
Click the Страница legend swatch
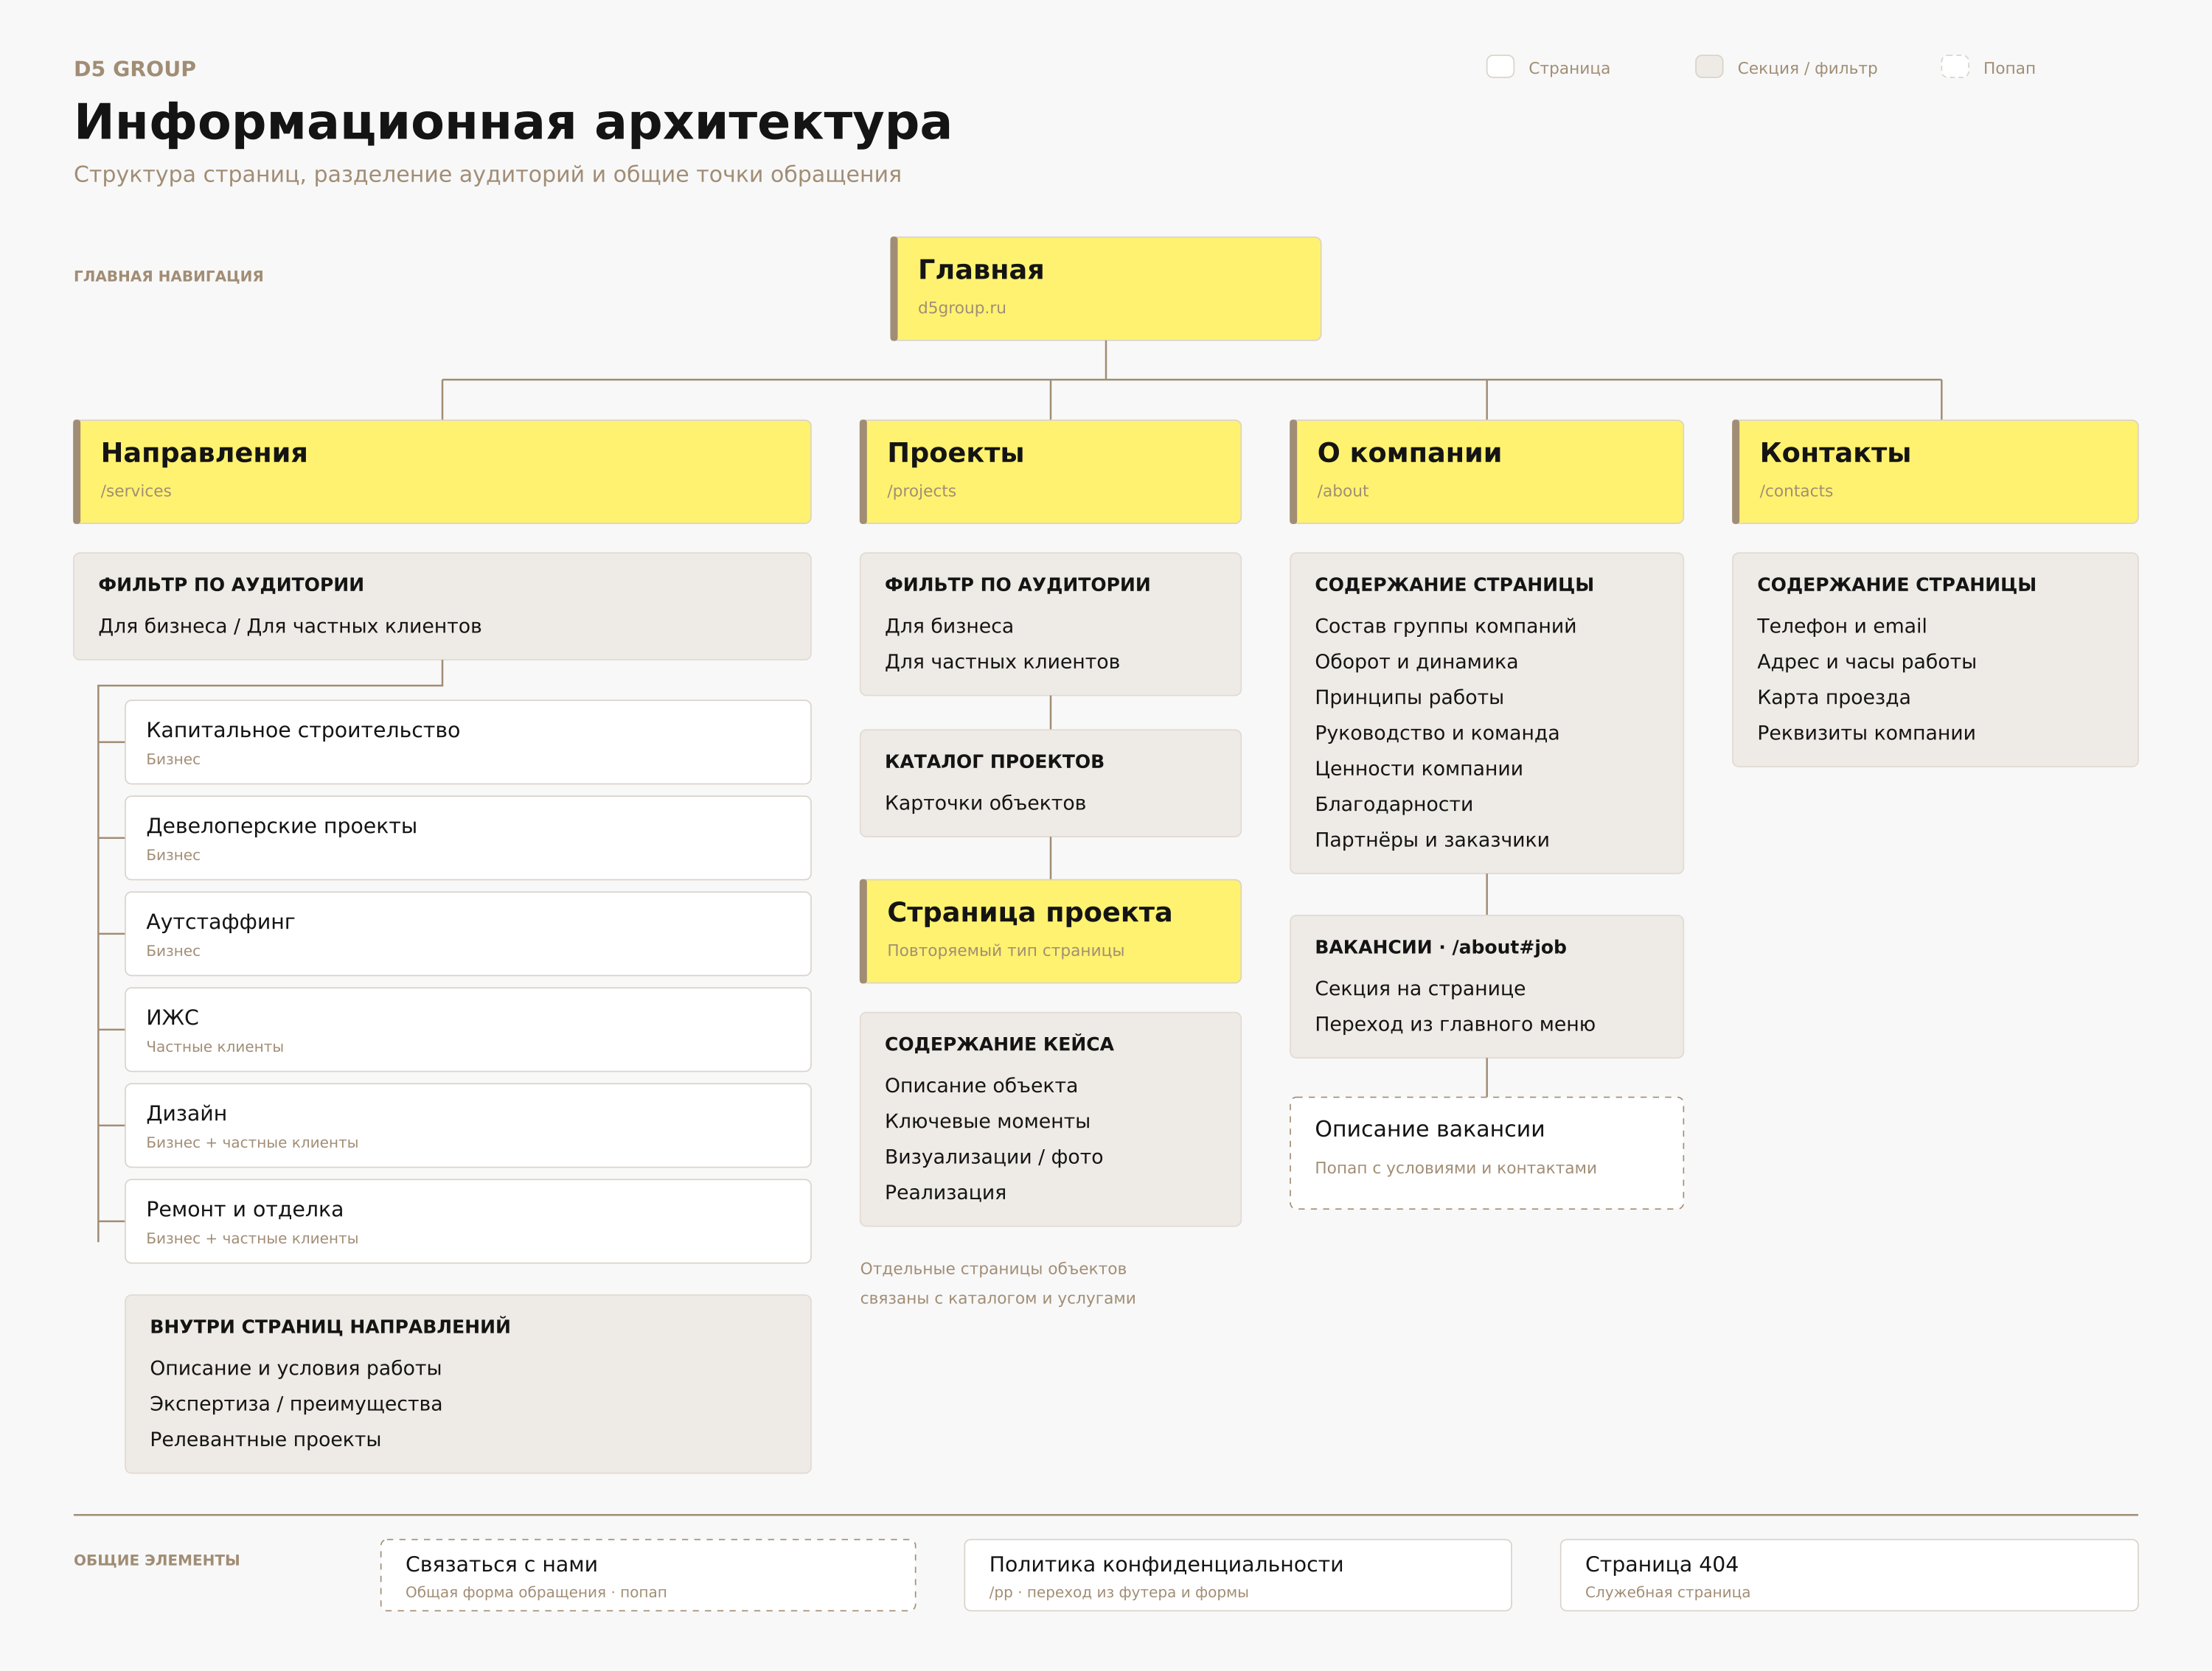[x=1500, y=67]
